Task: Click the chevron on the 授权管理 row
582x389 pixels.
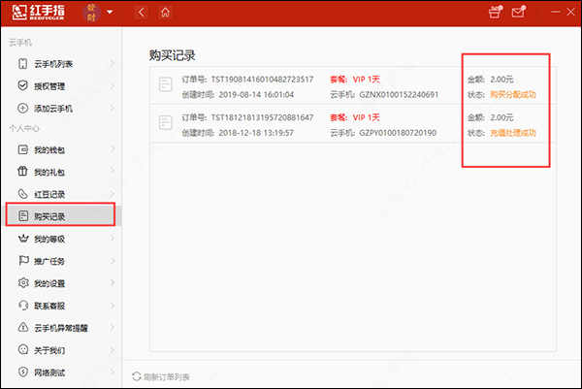Action: [113, 85]
